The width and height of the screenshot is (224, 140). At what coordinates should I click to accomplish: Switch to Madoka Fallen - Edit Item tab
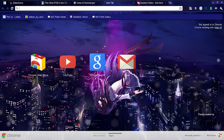[x=152, y=3]
